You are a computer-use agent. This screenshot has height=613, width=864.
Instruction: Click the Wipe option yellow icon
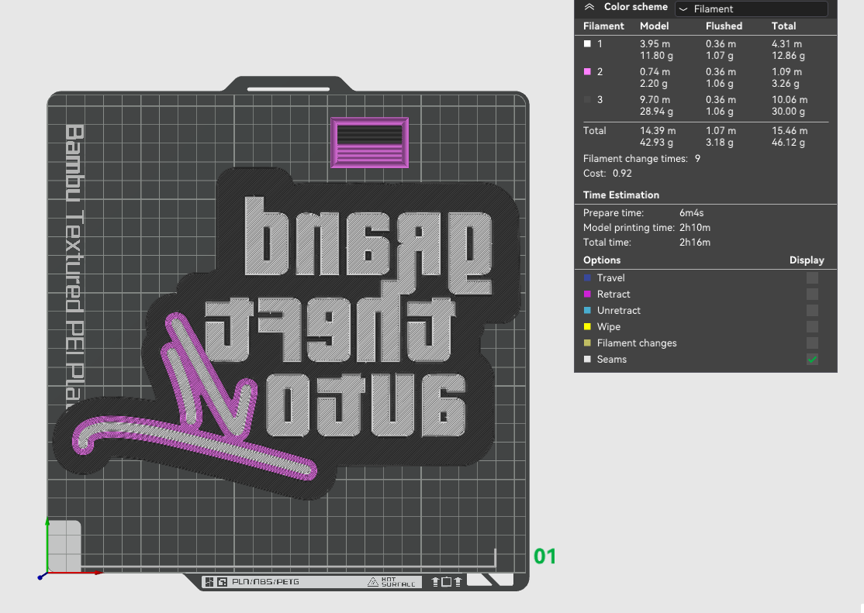(587, 326)
